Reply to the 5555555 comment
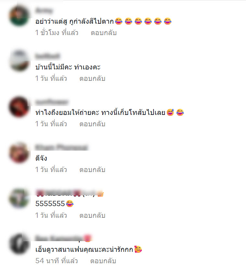 click(92, 216)
